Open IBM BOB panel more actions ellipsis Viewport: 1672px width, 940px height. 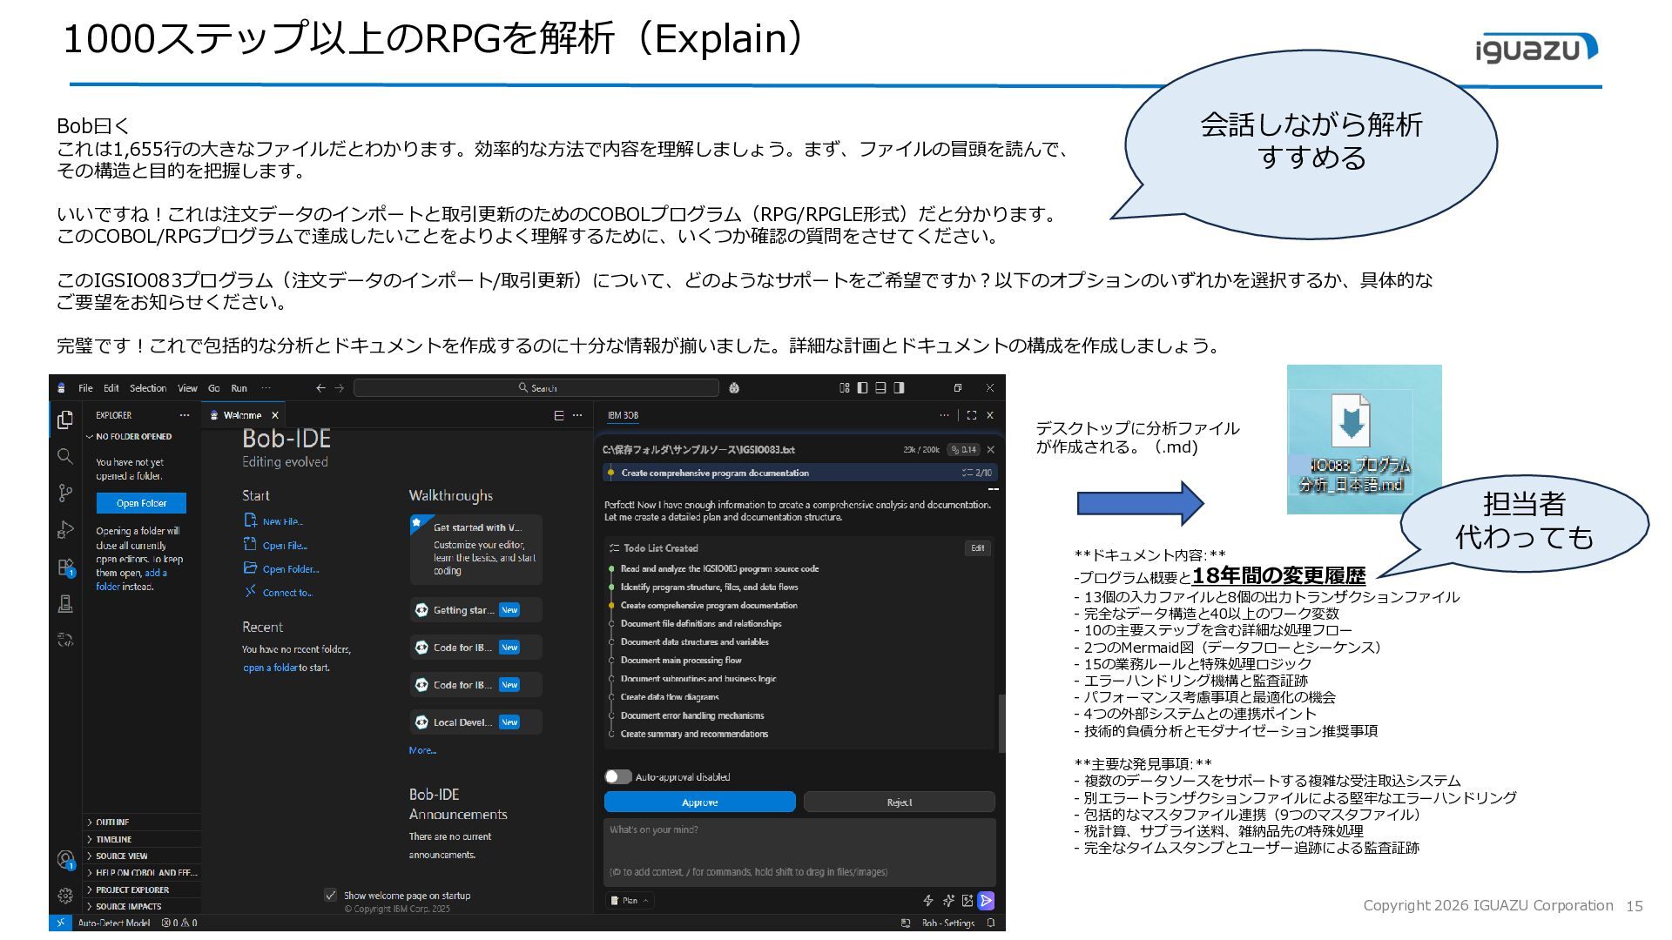[x=944, y=415]
